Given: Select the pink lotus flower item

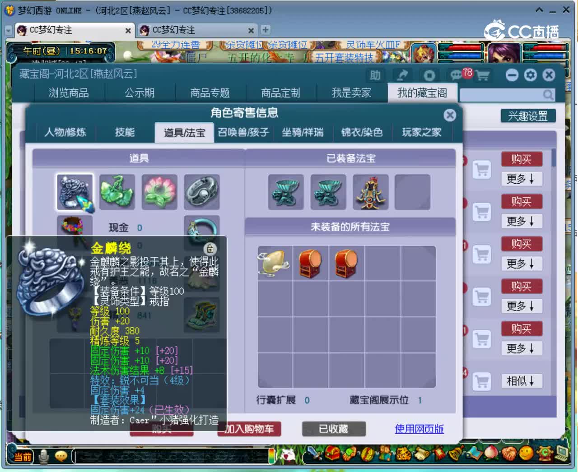Looking at the screenshot, I should (159, 193).
